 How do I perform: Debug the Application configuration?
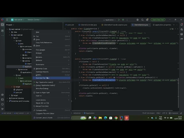click(x=123, y=20)
